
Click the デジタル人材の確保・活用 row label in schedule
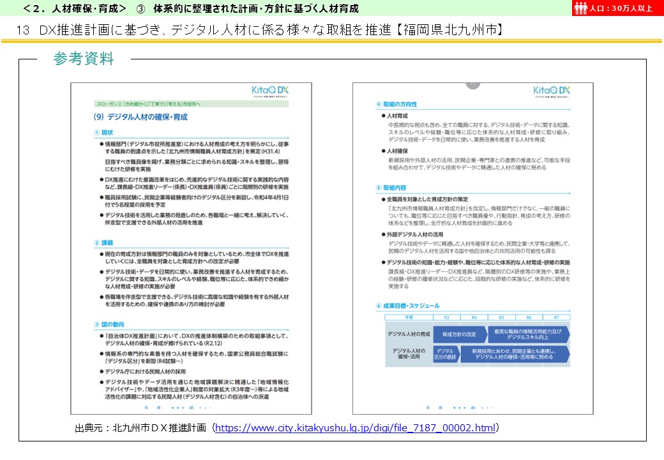pos(409,354)
